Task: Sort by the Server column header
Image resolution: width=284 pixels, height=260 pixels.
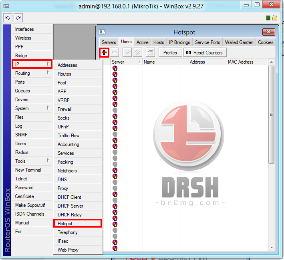Action: 127,62
